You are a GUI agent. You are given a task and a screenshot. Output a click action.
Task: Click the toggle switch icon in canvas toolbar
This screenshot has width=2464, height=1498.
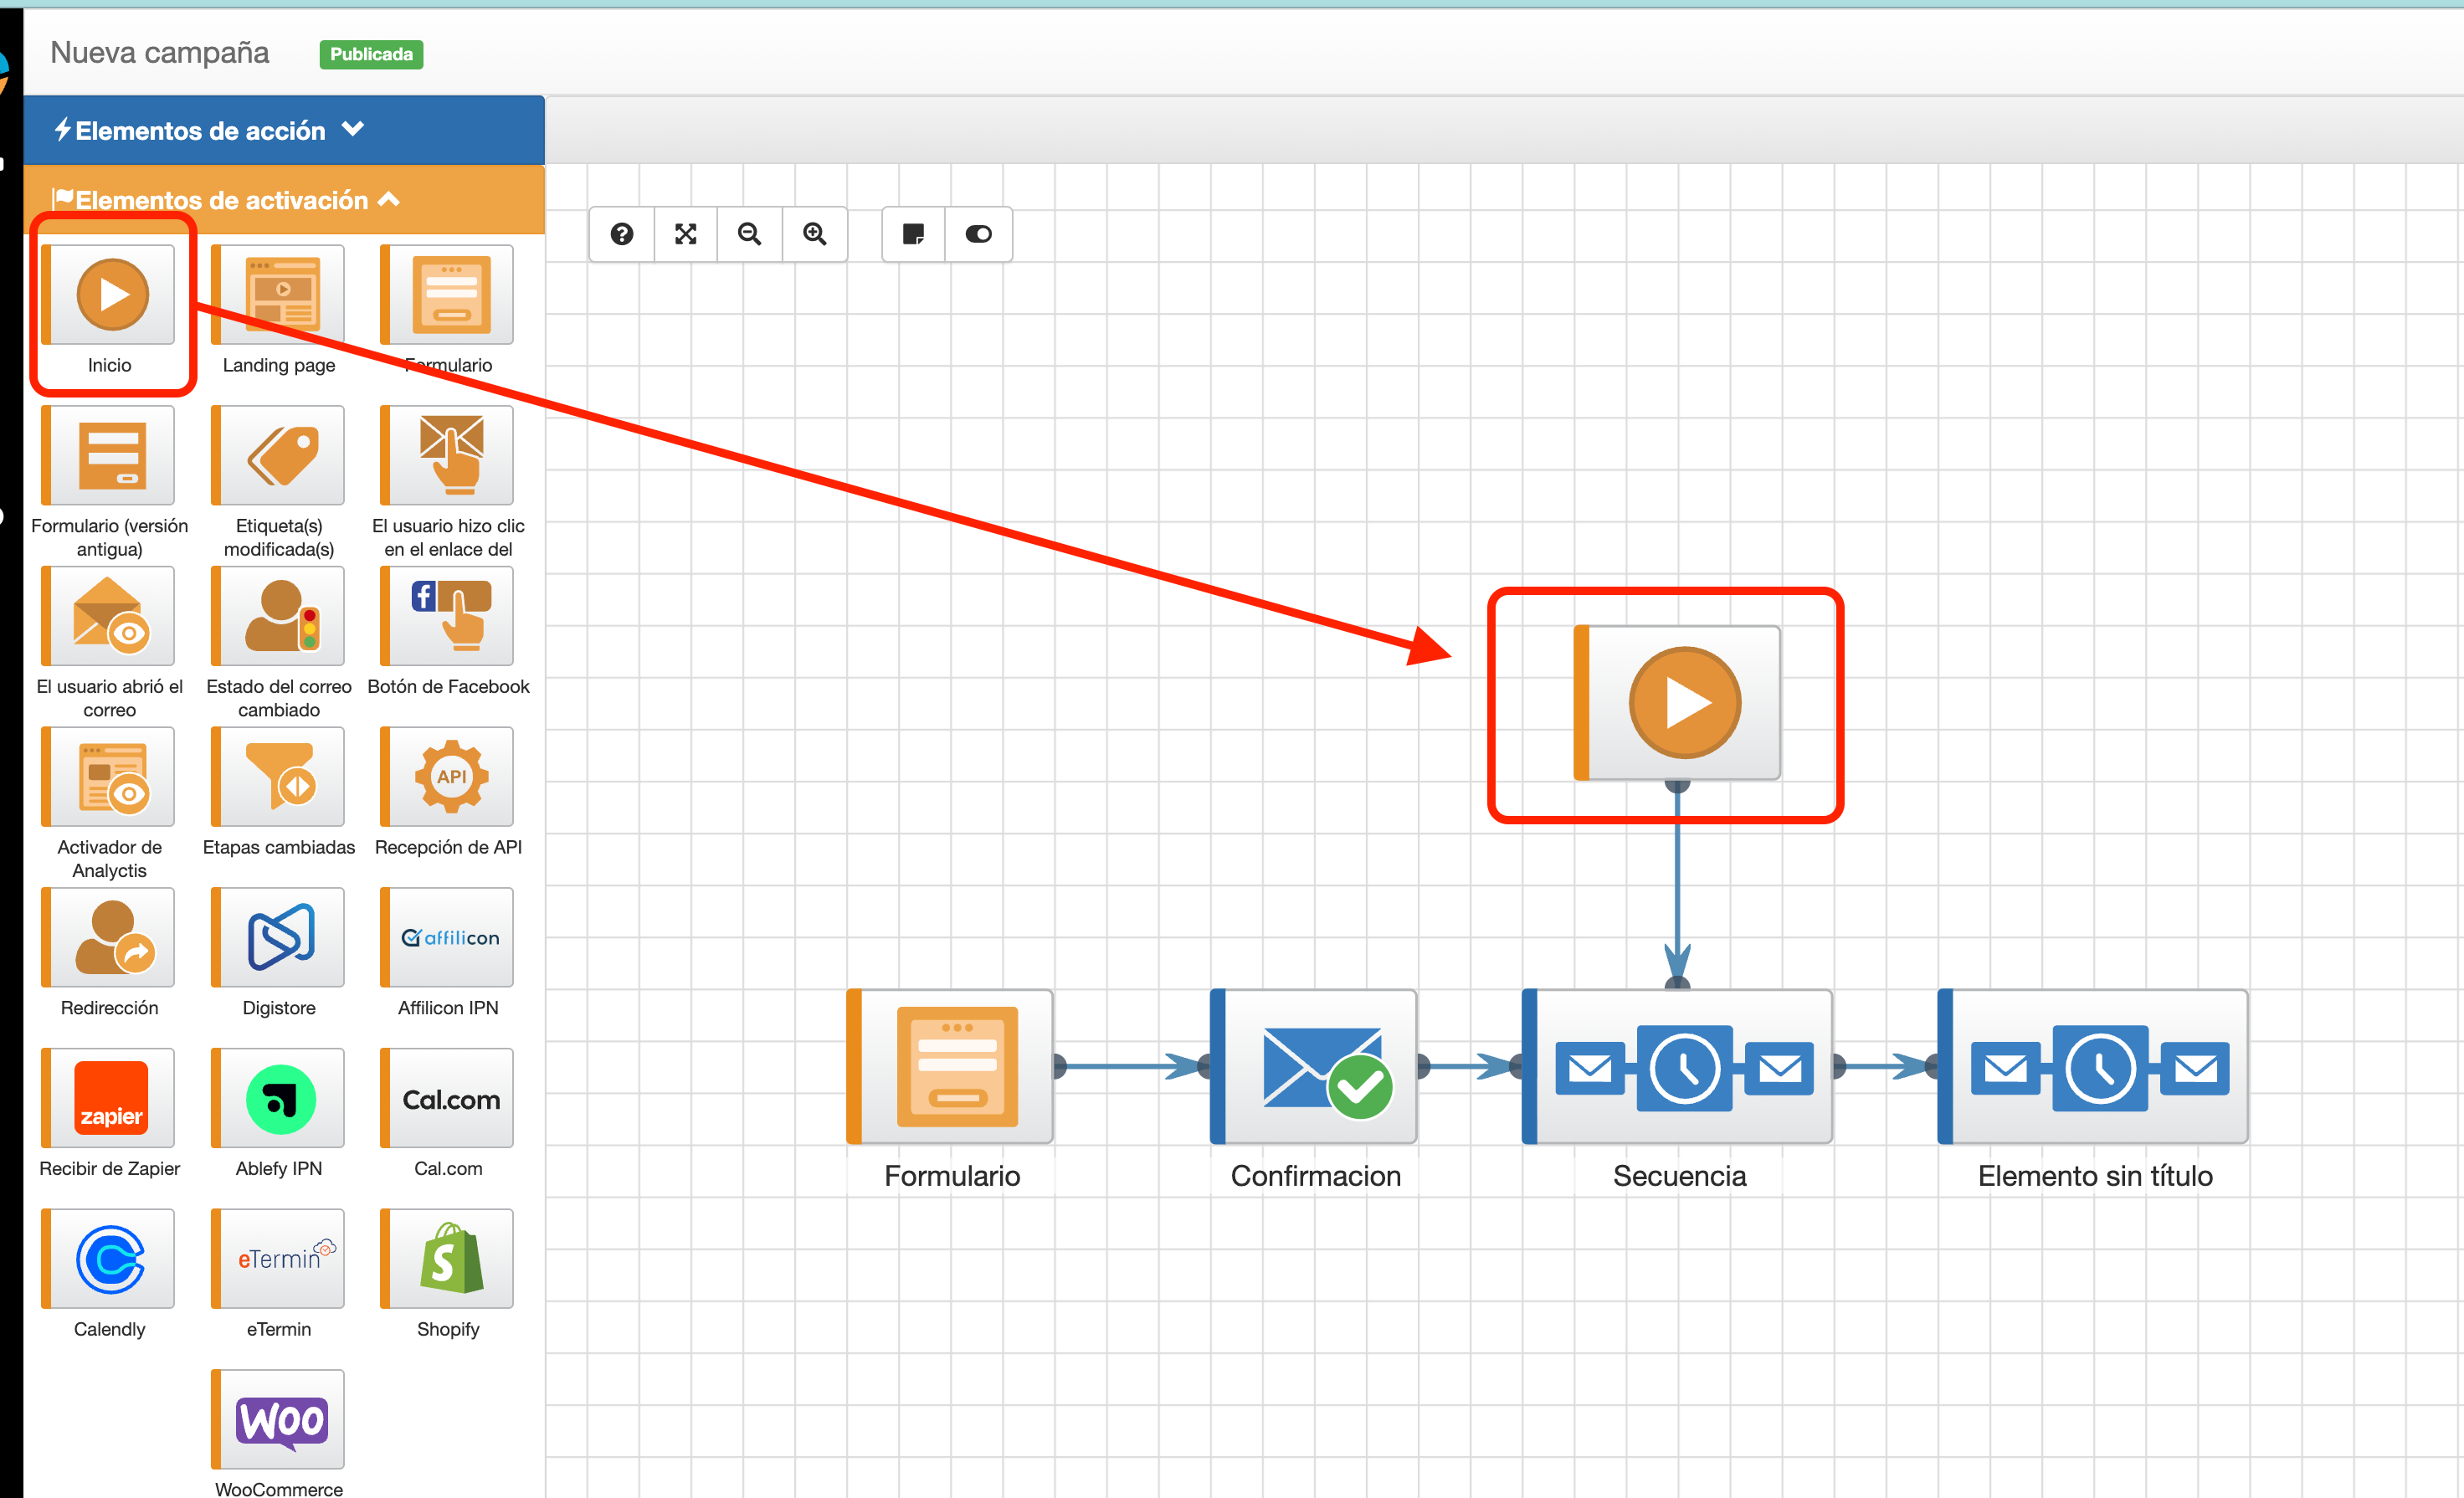click(978, 234)
